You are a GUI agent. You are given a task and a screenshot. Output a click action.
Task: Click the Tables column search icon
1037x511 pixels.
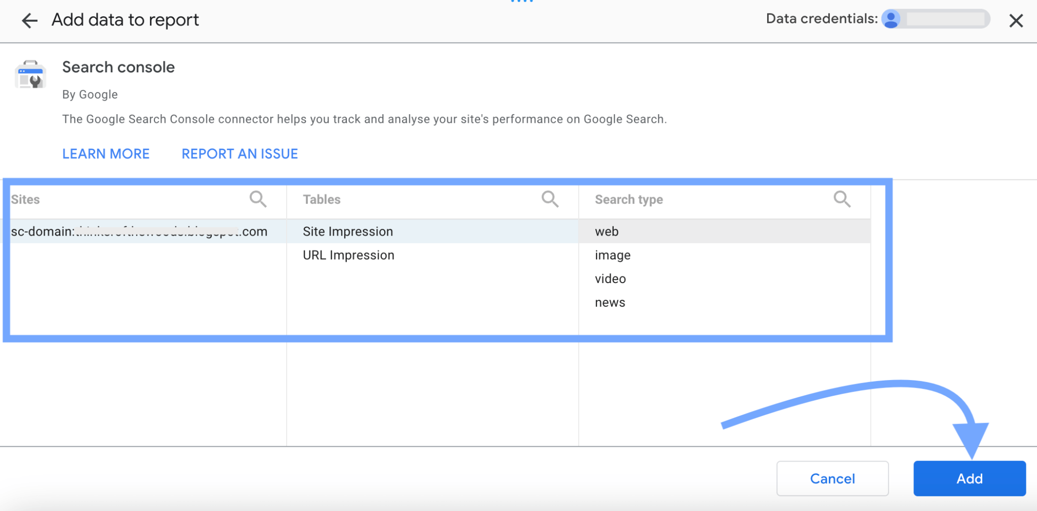click(550, 199)
